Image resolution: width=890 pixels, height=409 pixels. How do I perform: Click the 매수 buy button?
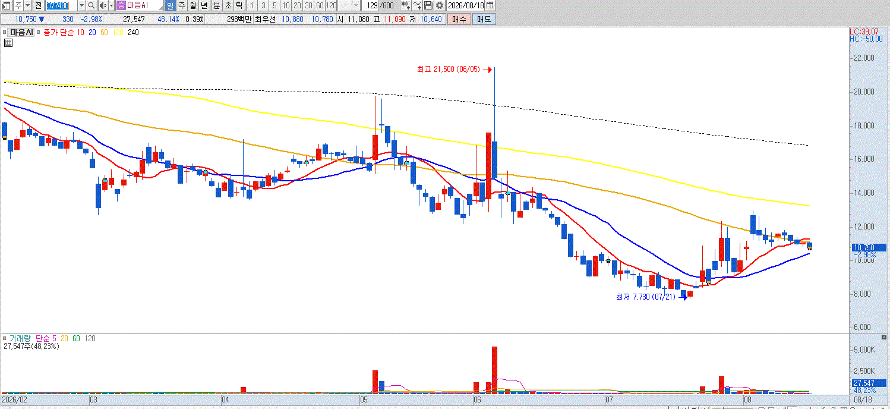[459, 19]
